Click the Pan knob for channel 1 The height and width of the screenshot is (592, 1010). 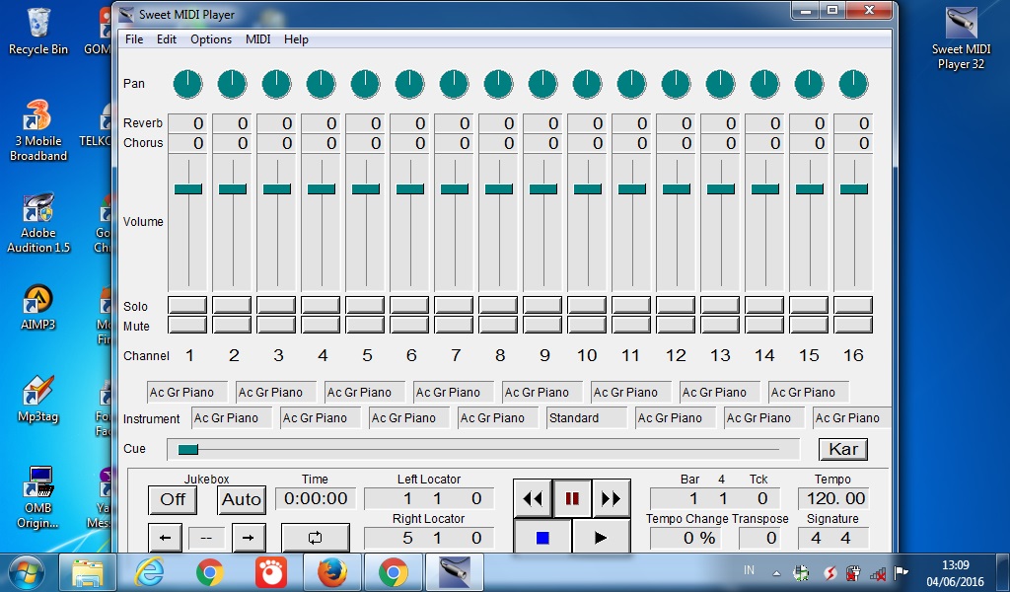188,85
